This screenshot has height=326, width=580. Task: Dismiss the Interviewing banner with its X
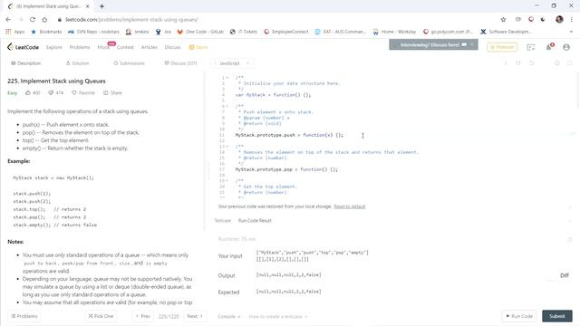[472, 44]
